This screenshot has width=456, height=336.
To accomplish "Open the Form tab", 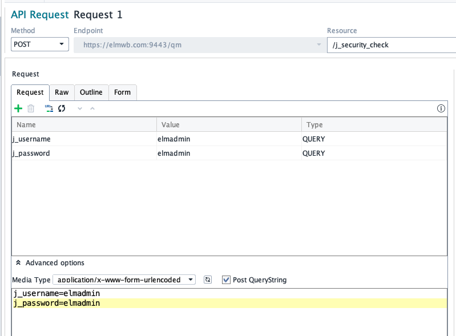I will [122, 92].
